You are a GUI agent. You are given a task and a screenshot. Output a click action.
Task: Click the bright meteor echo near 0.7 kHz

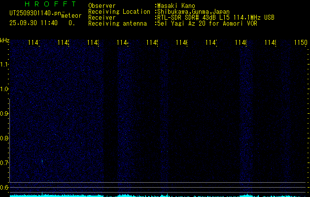pyautogui.click(x=42, y=162)
